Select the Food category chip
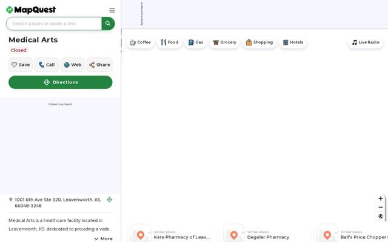Screen dimensions: 388x242 tap(170, 42)
